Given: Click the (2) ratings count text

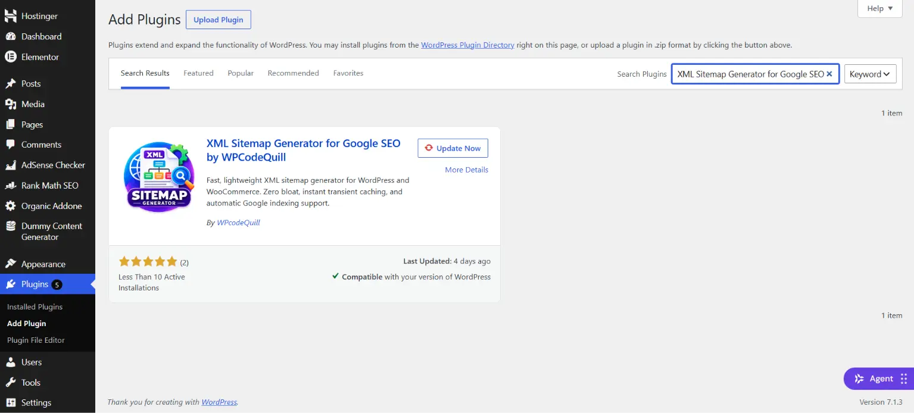Looking at the screenshot, I should click(x=185, y=262).
